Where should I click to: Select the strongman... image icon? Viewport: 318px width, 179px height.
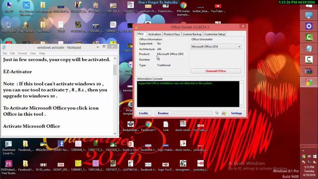pyautogui.click(x=183, y=166)
